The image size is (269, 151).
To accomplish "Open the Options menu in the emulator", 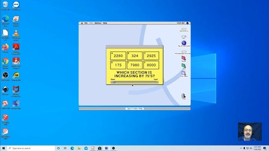I will click(98, 23).
